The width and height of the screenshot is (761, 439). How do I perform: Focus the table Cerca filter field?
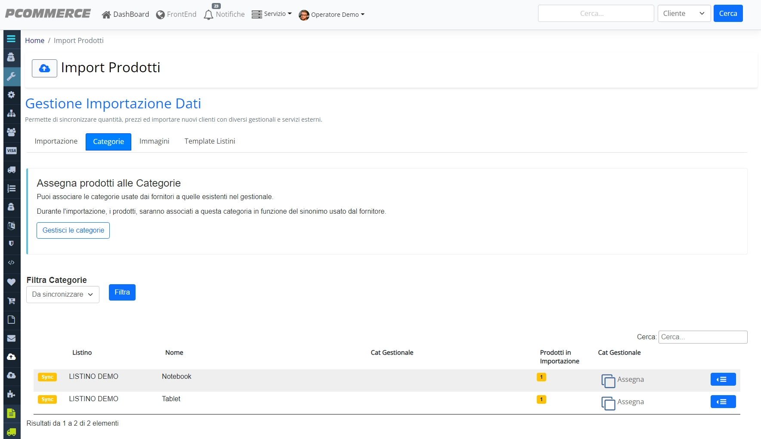click(703, 337)
